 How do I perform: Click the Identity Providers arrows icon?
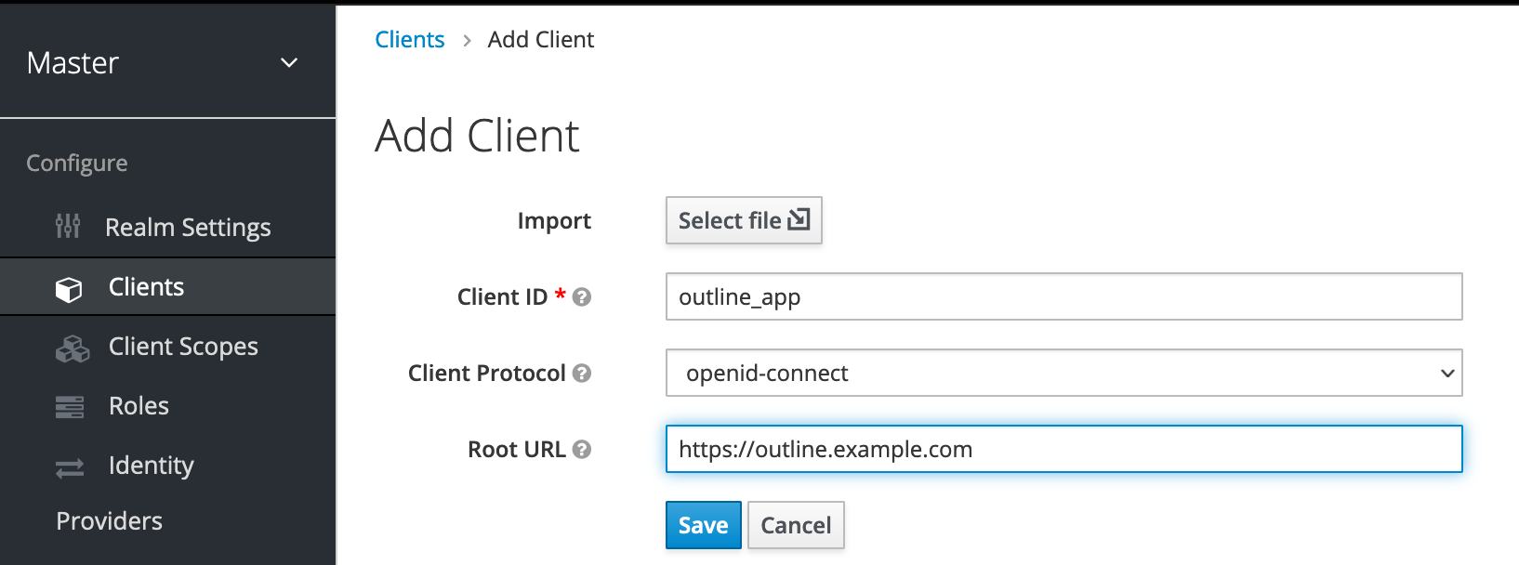[70, 467]
